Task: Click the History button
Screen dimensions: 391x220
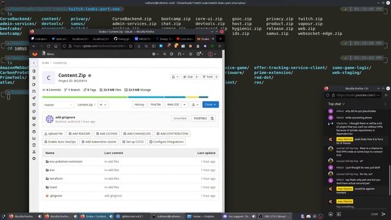Action: click(x=139, y=105)
